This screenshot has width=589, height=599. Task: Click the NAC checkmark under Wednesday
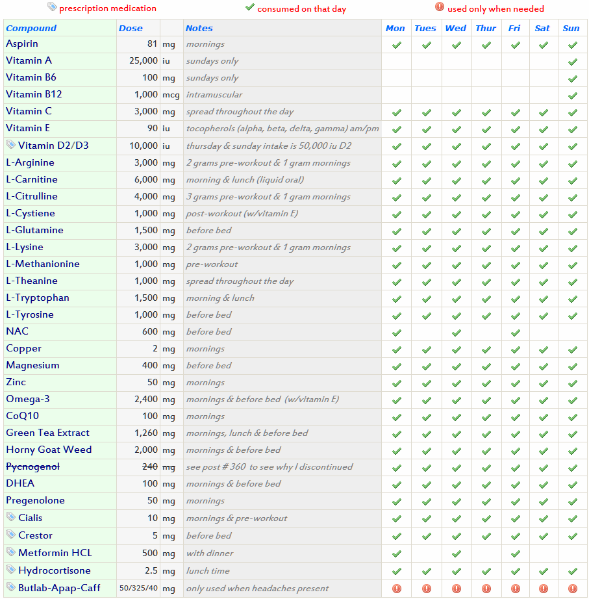coord(457,333)
